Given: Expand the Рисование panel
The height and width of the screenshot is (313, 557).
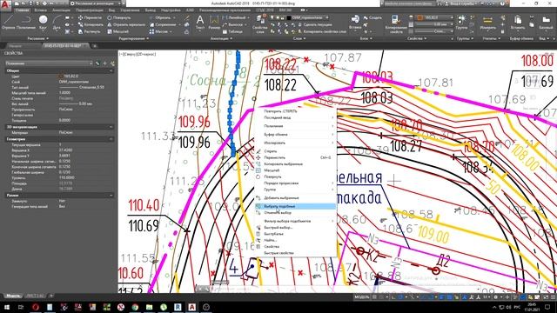Looking at the screenshot, I should (x=38, y=38).
